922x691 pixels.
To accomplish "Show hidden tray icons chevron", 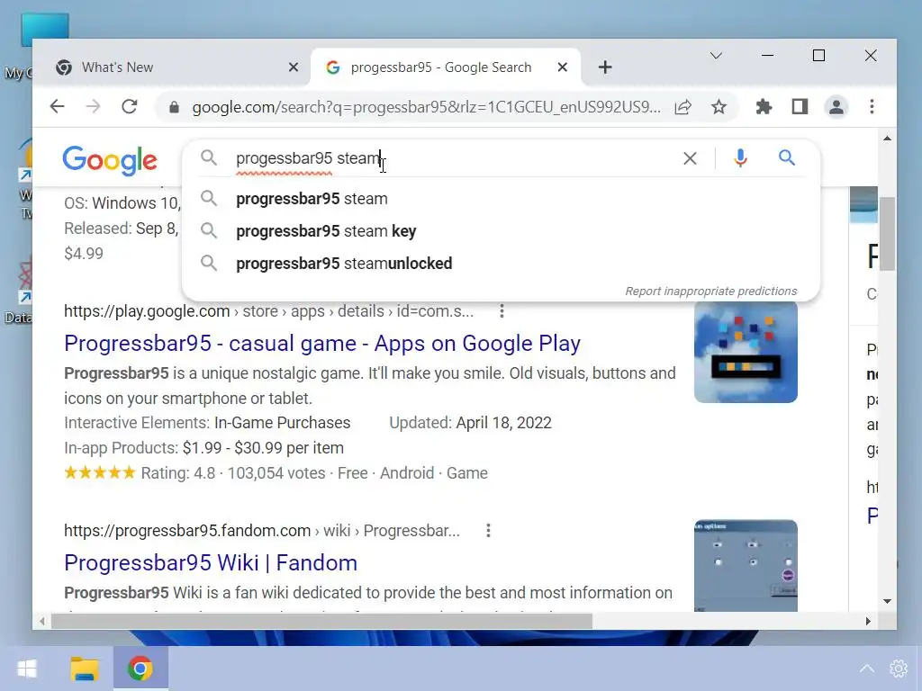I will click(867, 669).
